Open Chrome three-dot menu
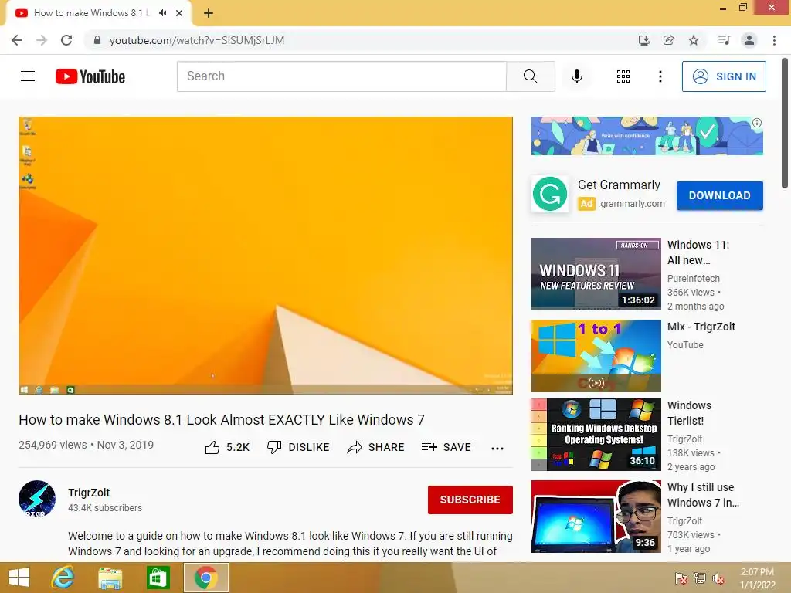The image size is (791, 593). pyautogui.click(x=774, y=40)
